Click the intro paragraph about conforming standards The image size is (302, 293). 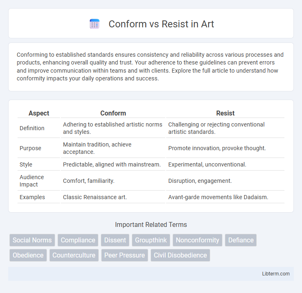151,67
